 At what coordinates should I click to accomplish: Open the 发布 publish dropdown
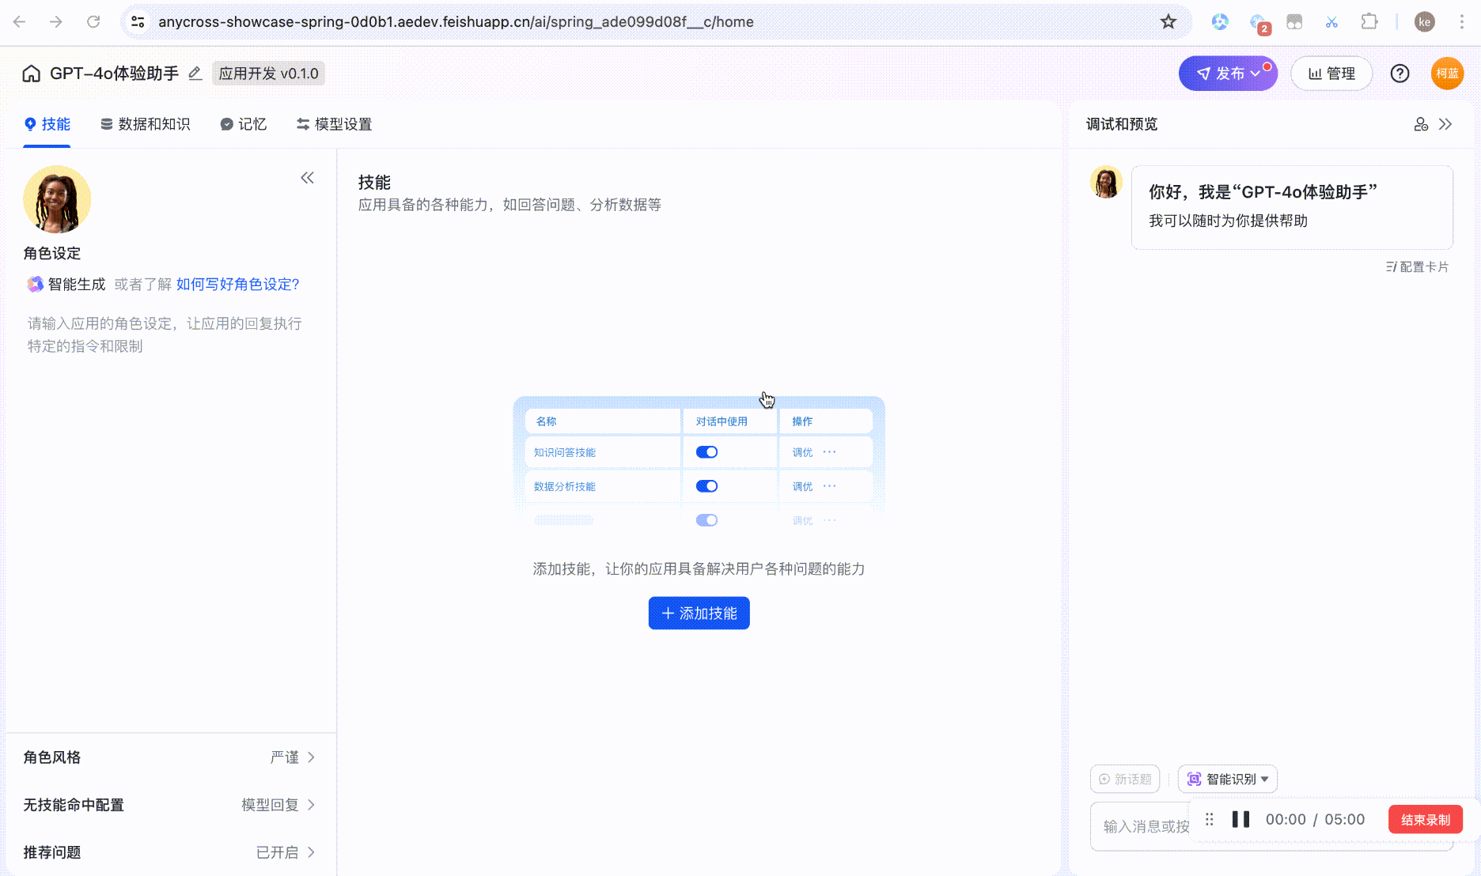pos(1228,74)
